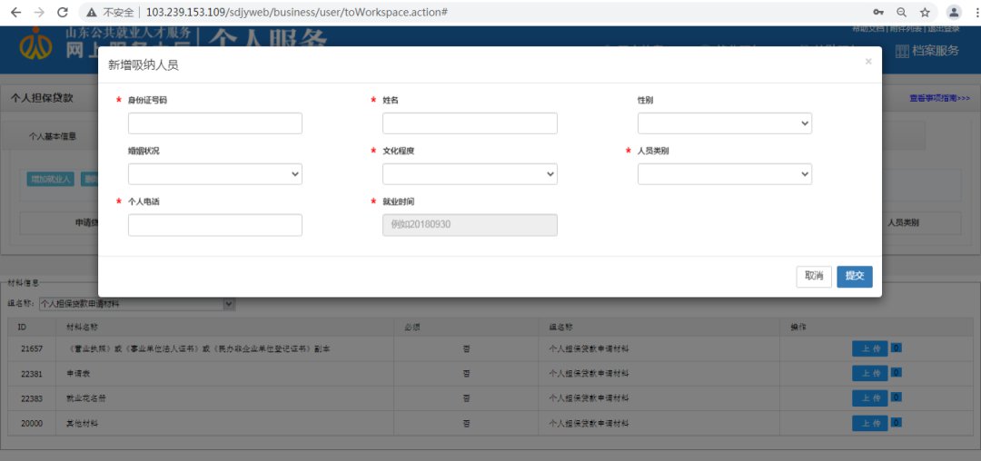Viewport: 981px width, 461px height.
Task: Bookmark this page with the star icon
Action: click(x=925, y=13)
